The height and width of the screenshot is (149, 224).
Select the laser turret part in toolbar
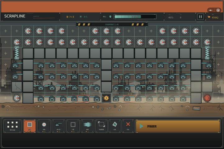(58, 126)
